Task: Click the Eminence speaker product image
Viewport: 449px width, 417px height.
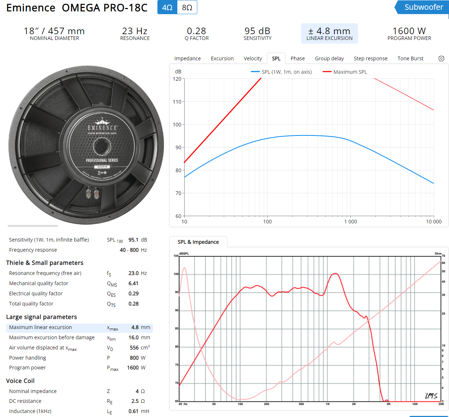Action: click(x=86, y=145)
